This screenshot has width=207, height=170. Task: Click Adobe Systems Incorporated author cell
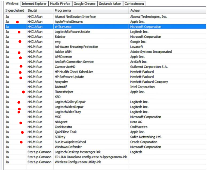(151, 52)
